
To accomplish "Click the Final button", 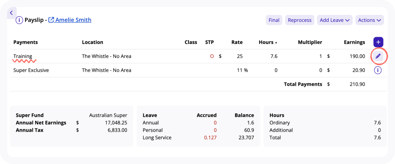I will [274, 20].
